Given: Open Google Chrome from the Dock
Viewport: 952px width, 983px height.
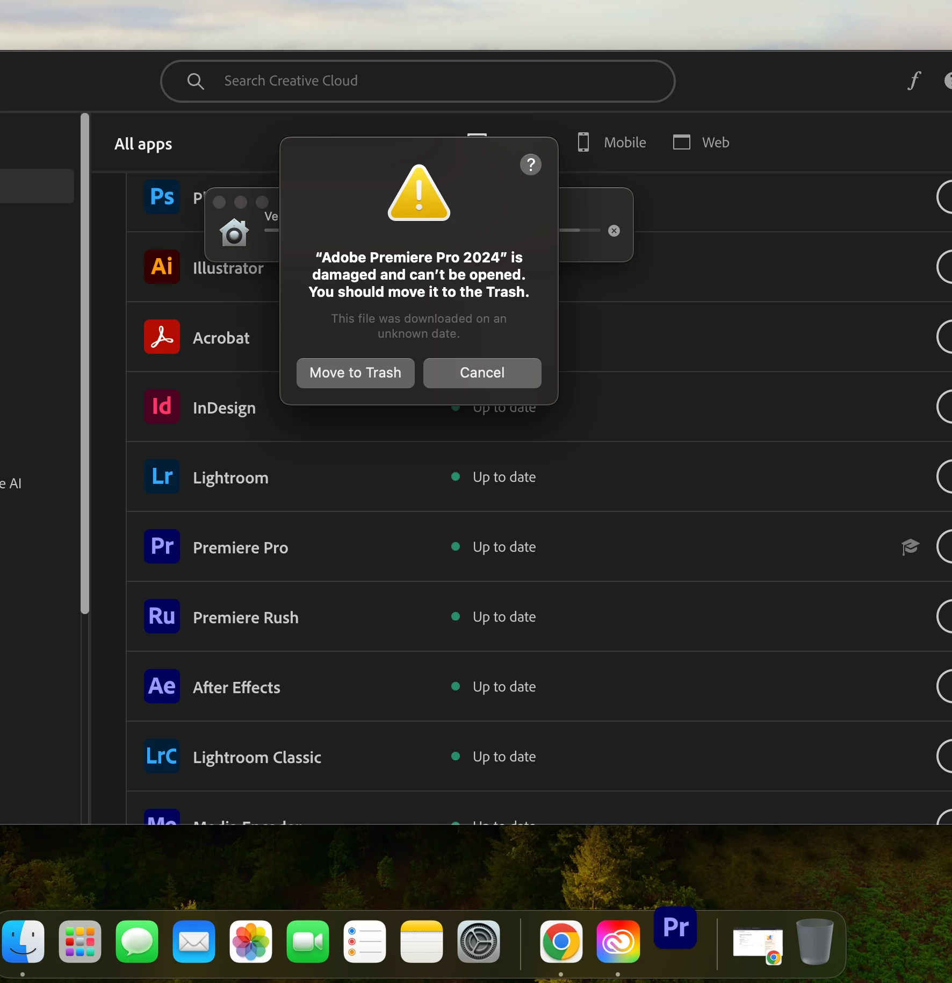Looking at the screenshot, I should (561, 942).
